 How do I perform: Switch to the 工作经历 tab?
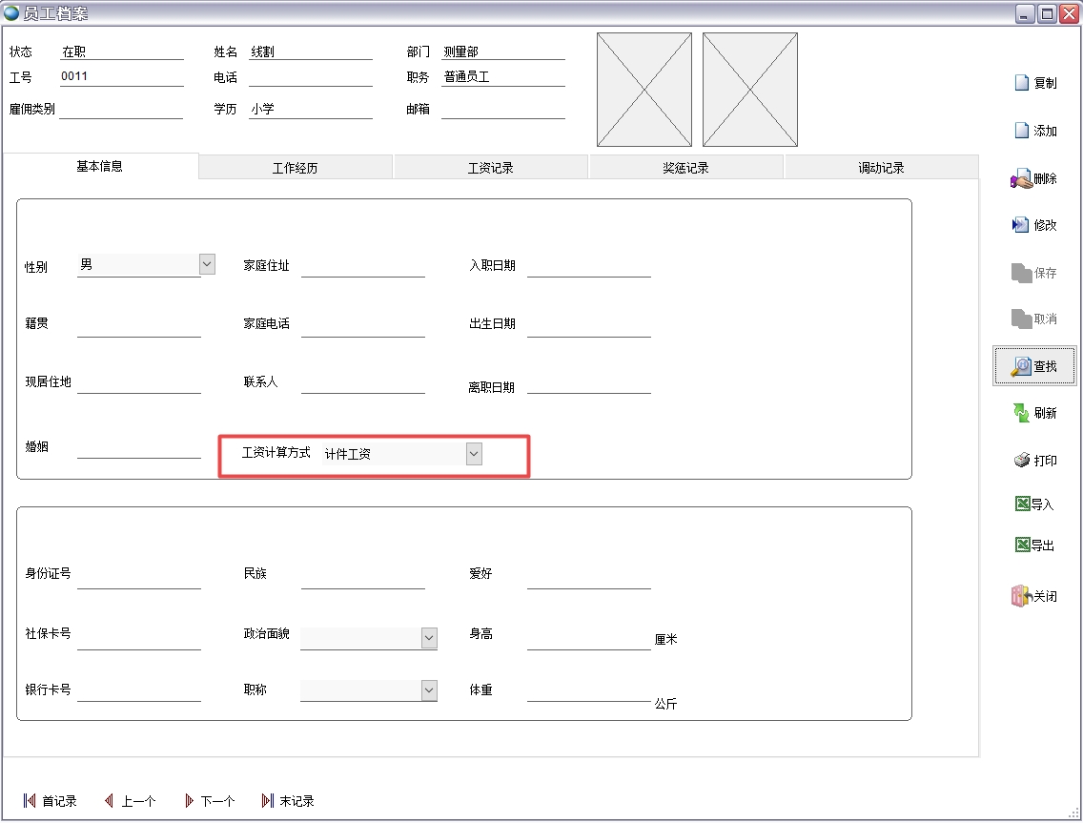tap(296, 168)
